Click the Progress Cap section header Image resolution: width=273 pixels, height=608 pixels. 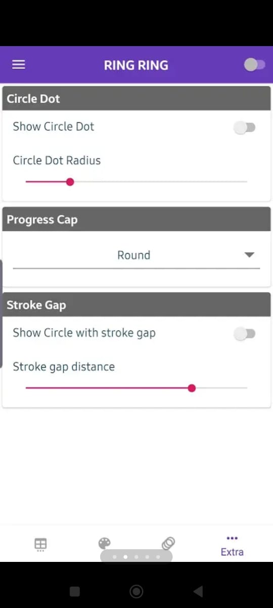(x=136, y=219)
